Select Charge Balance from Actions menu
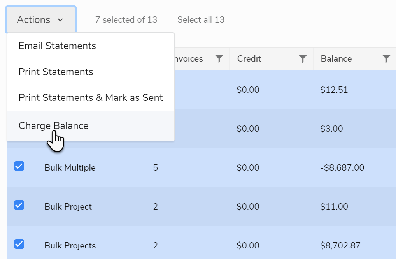 click(x=53, y=126)
